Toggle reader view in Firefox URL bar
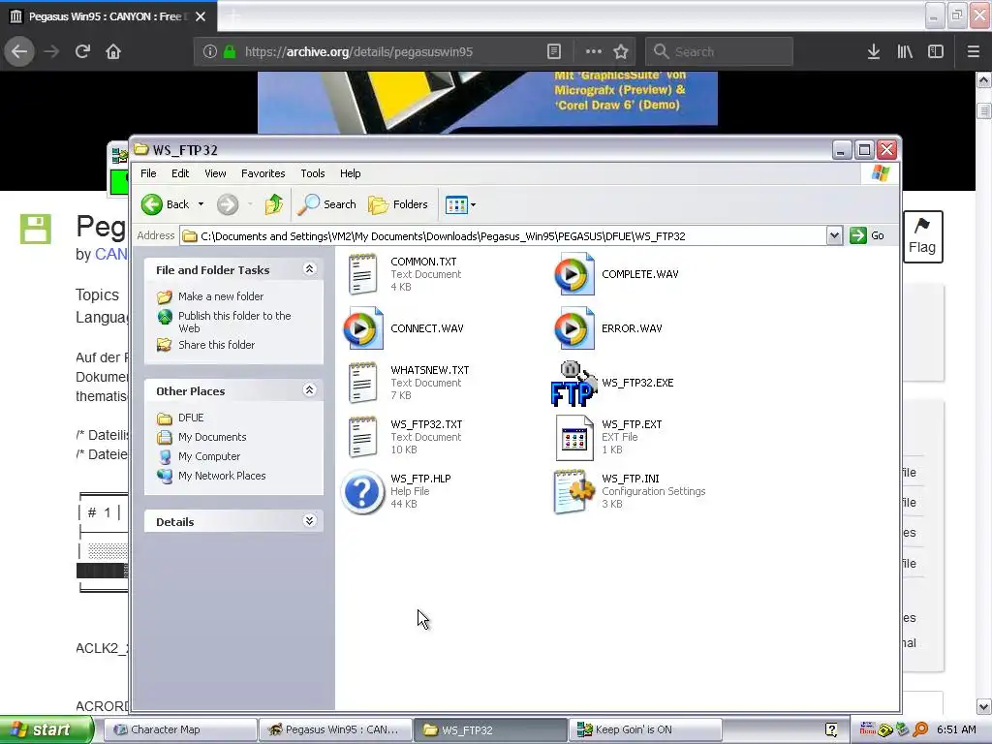Viewport: 992px width, 744px height. [x=553, y=51]
